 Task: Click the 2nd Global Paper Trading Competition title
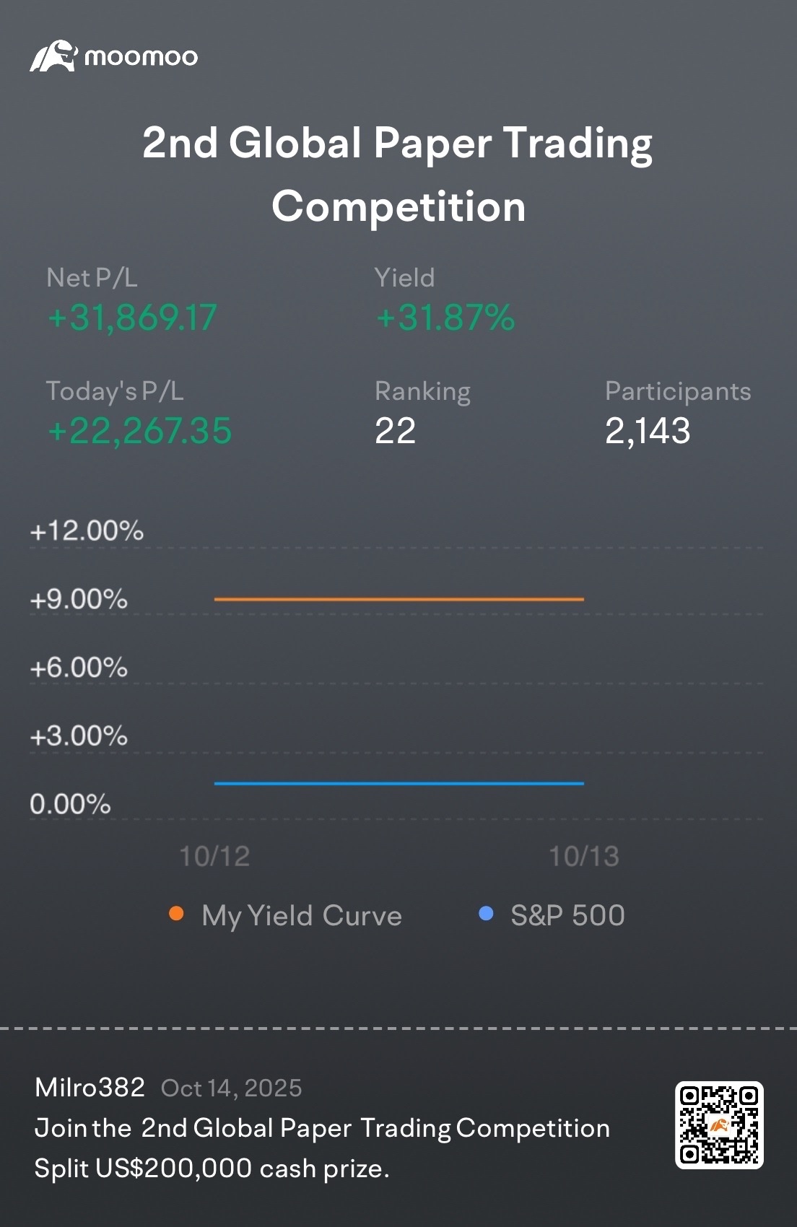click(398, 174)
